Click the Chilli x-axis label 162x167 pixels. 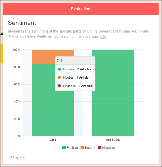click(53, 140)
